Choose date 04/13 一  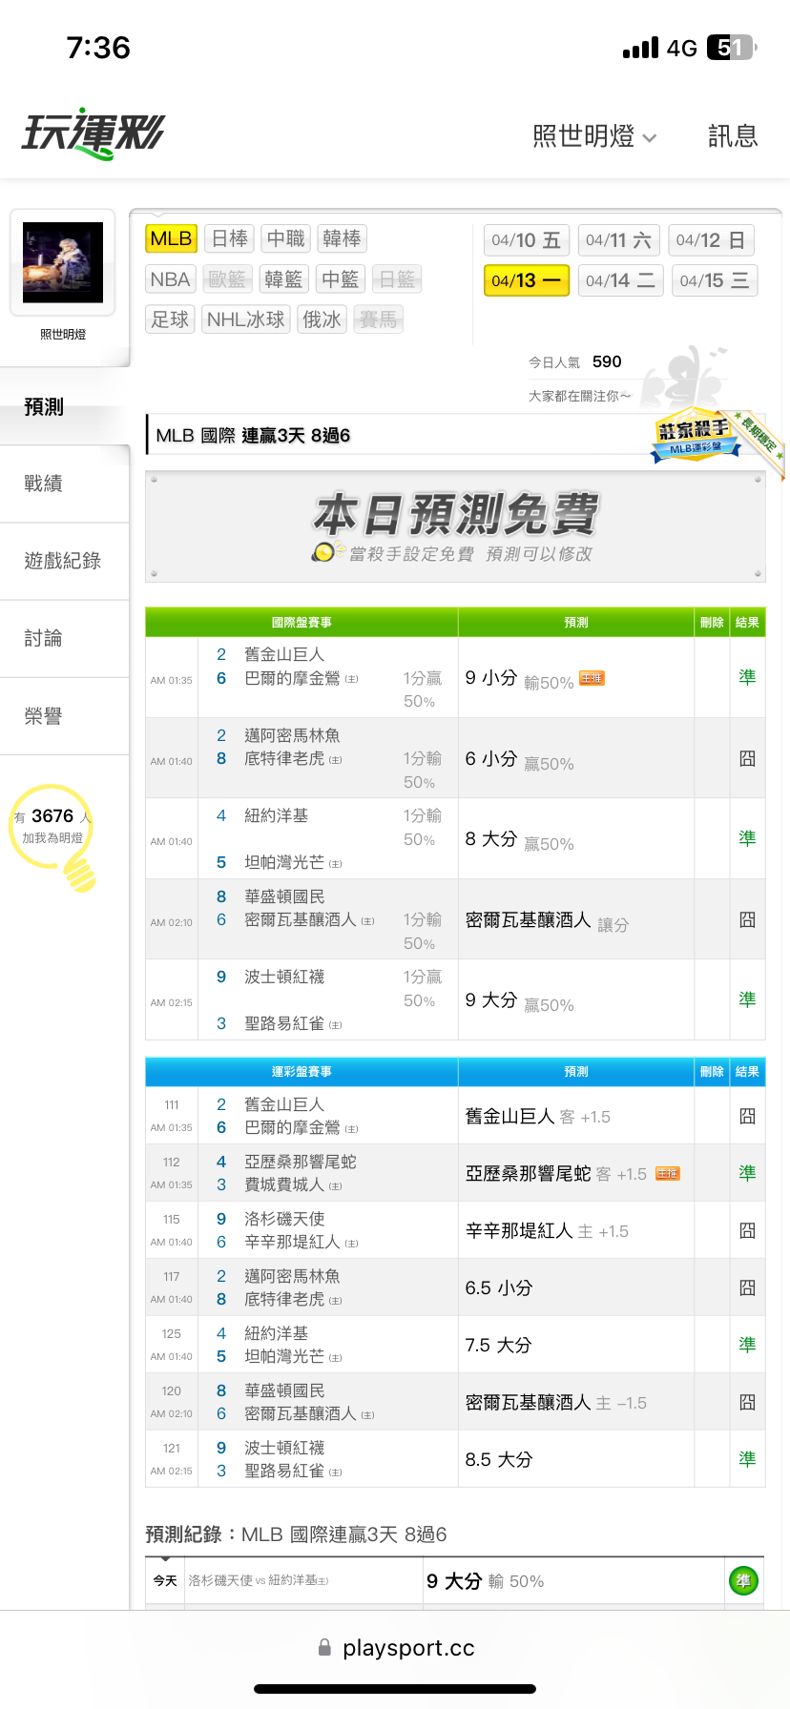[x=527, y=280]
